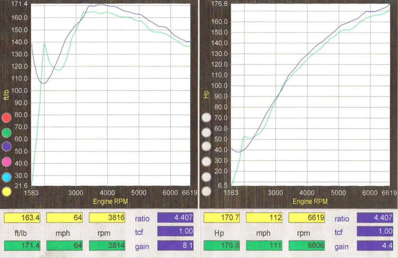Image resolution: width=398 pixels, height=258 pixels.
Task: Select the cyan run color circle
Action: pyautogui.click(x=7, y=176)
